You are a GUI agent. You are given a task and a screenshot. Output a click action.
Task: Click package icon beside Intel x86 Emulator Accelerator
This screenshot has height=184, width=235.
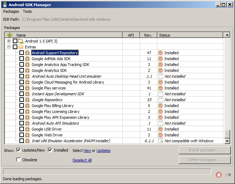(x=27, y=141)
